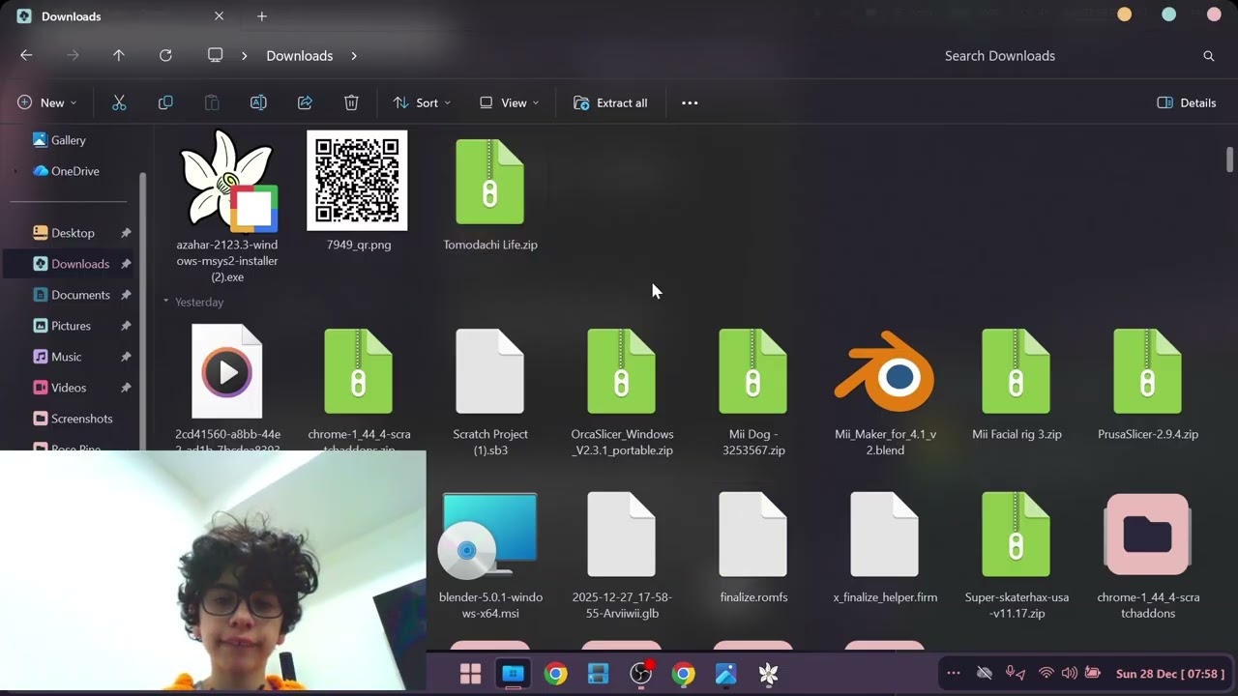
Task: Click the date and time clock
Action: click(1170, 674)
